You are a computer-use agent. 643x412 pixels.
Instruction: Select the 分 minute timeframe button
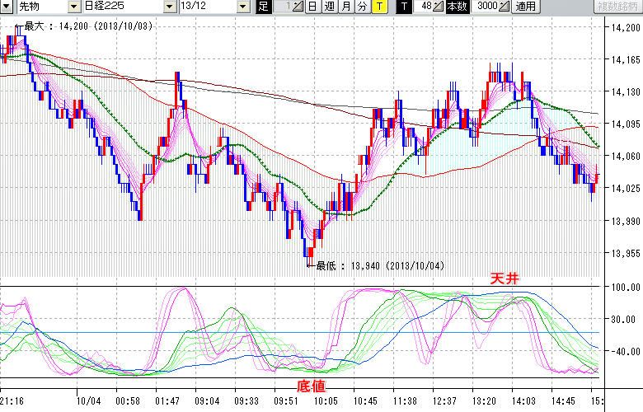(x=362, y=7)
